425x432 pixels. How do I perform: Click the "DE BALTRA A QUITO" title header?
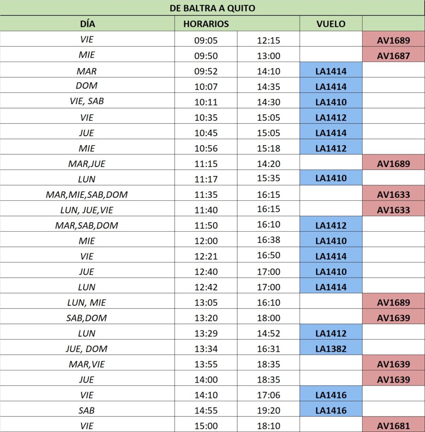[212, 8]
